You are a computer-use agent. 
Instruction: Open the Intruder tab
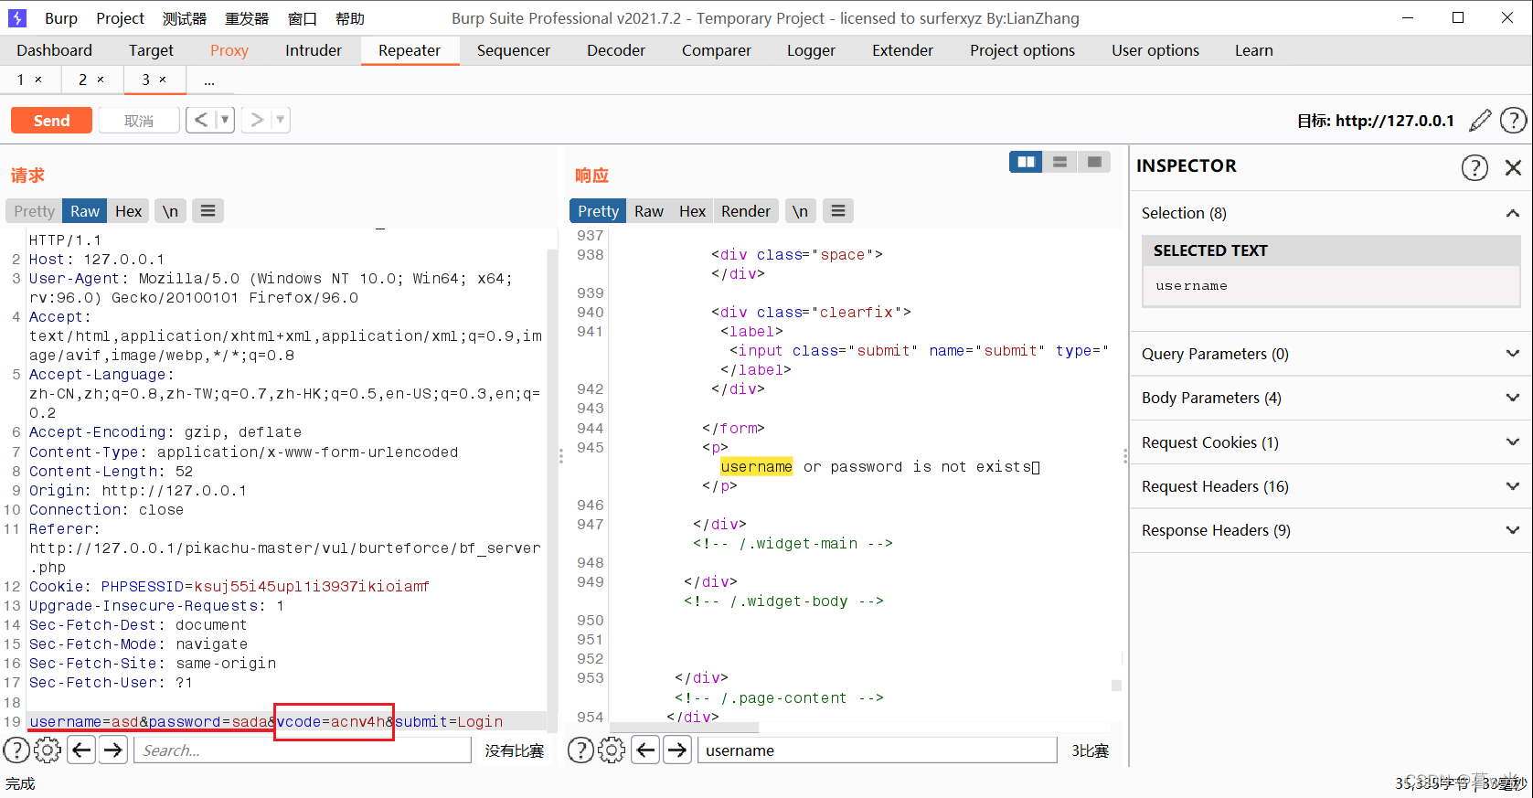(x=314, y=50)
